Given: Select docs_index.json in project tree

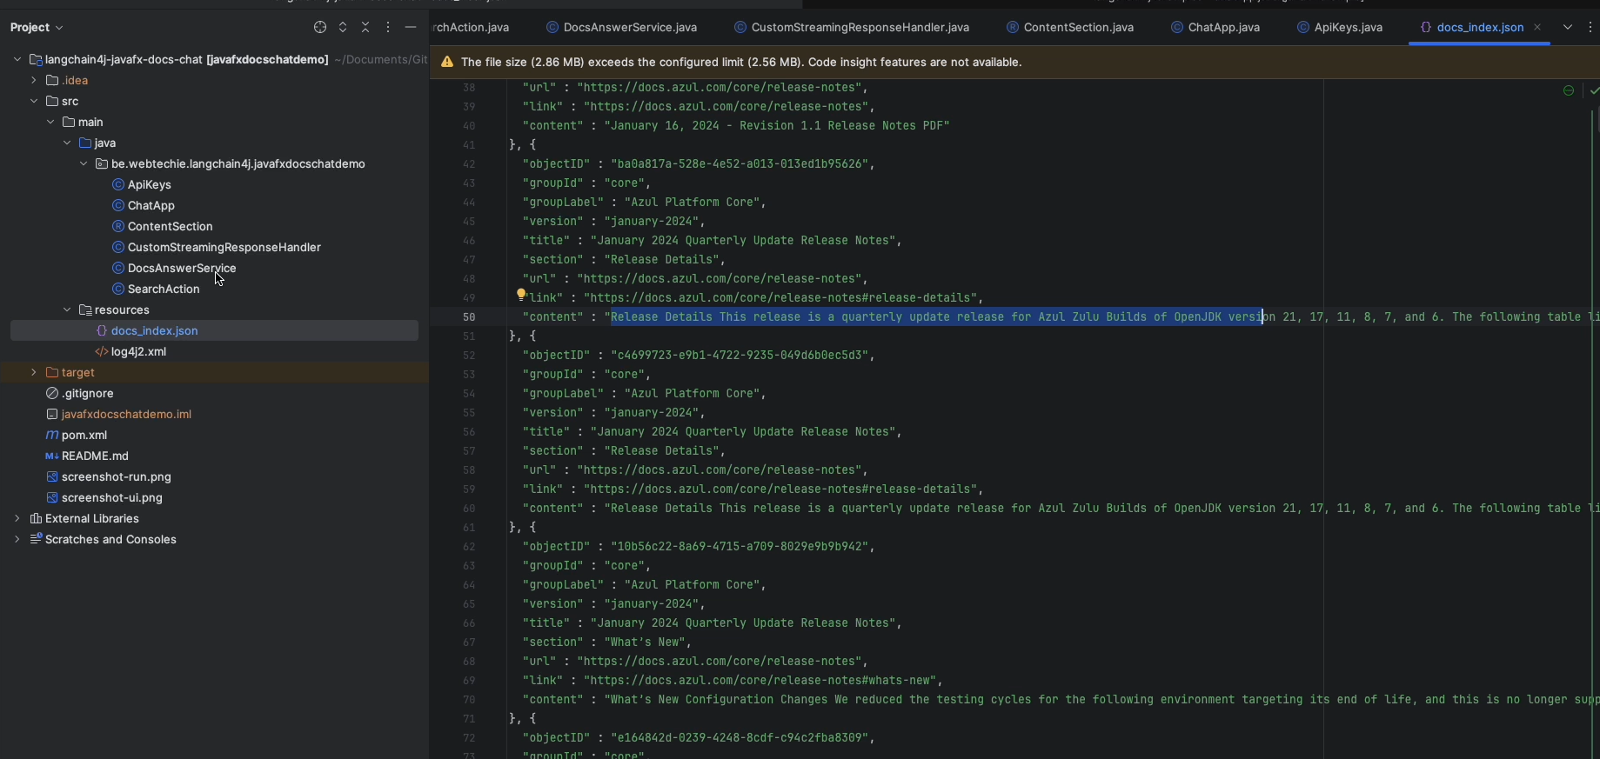Looking at the screenshot, I should coord(154,330).
